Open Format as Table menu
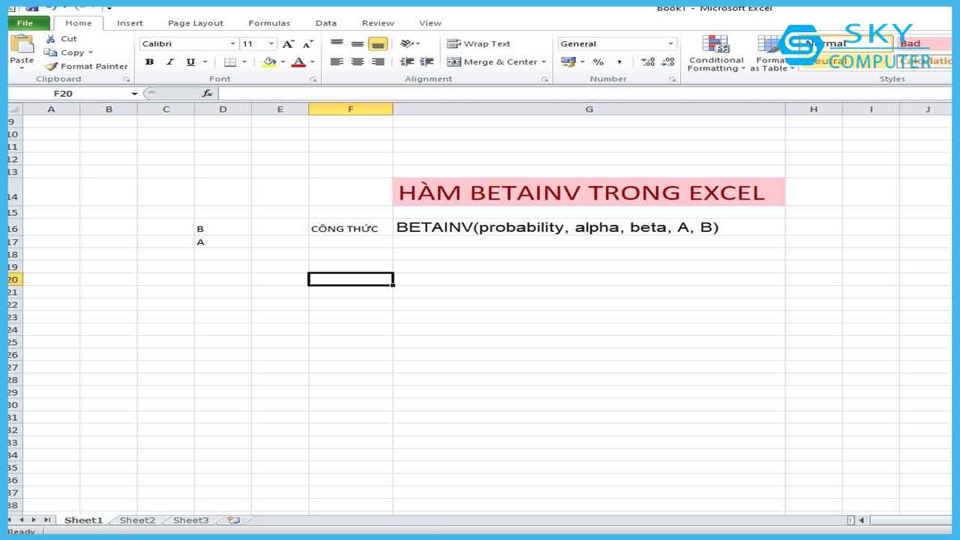The height and width of the screenshot is (540, 960). (771, 54)
